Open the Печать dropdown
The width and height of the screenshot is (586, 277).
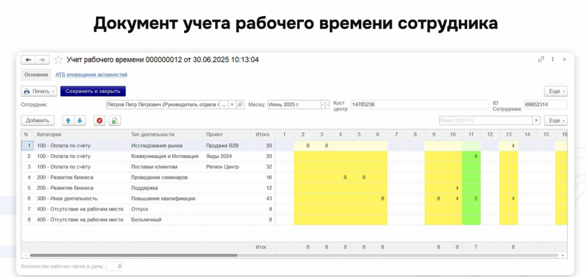(39, 91)
